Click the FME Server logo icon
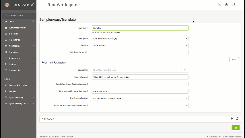The image size is (245, 138). (7, 5)
